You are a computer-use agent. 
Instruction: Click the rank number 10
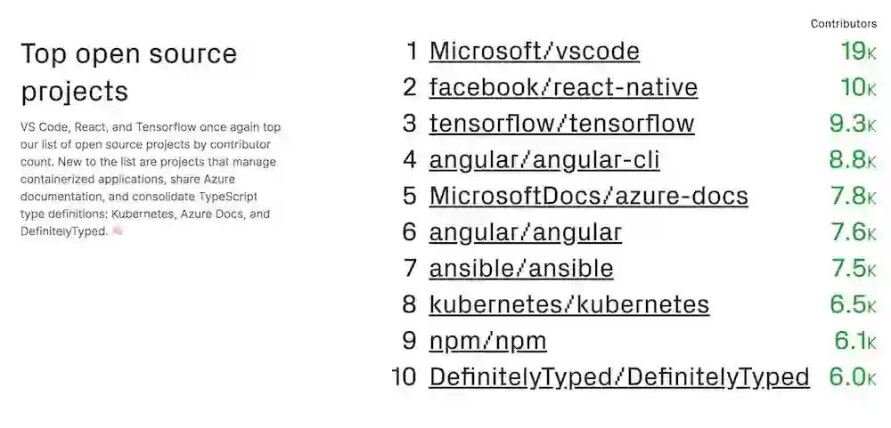[404, 377]
